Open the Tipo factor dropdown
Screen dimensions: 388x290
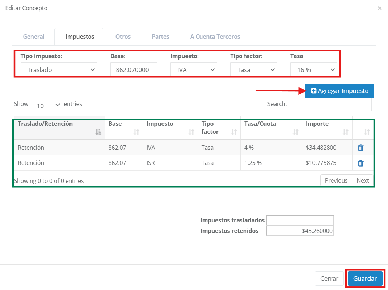pos(253,70)
